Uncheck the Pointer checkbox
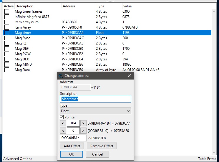The image size is (219, 162). (x=62, y=117)
